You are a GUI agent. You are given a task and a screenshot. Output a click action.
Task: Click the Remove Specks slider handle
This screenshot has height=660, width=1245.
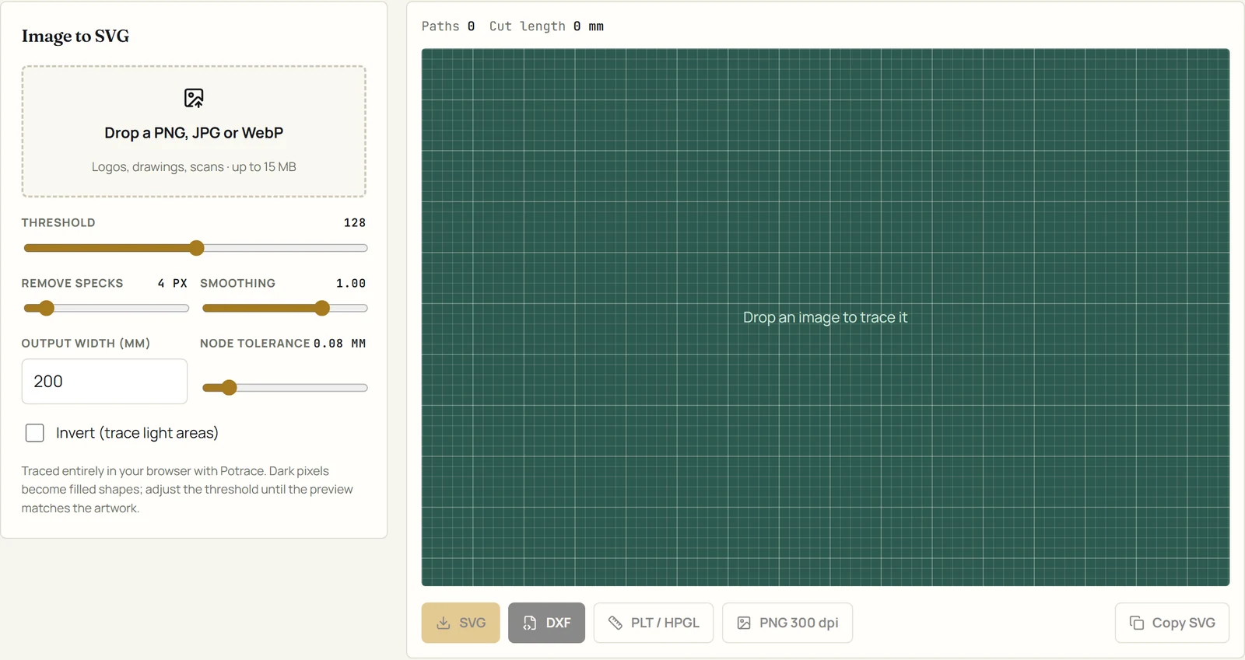[x=47, y=308]
